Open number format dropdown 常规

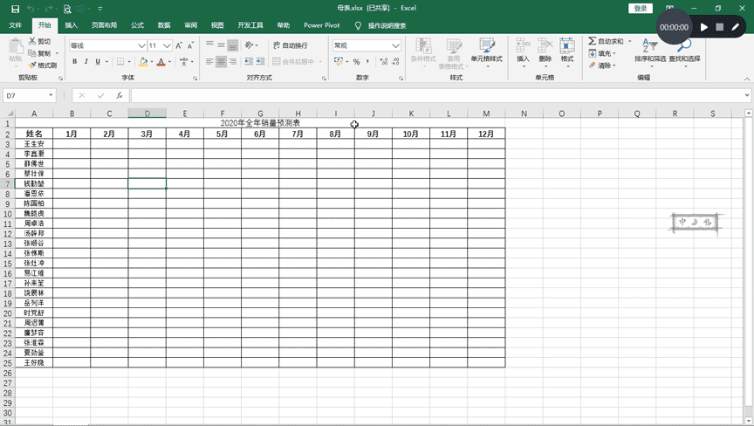(x=395, y=45)
